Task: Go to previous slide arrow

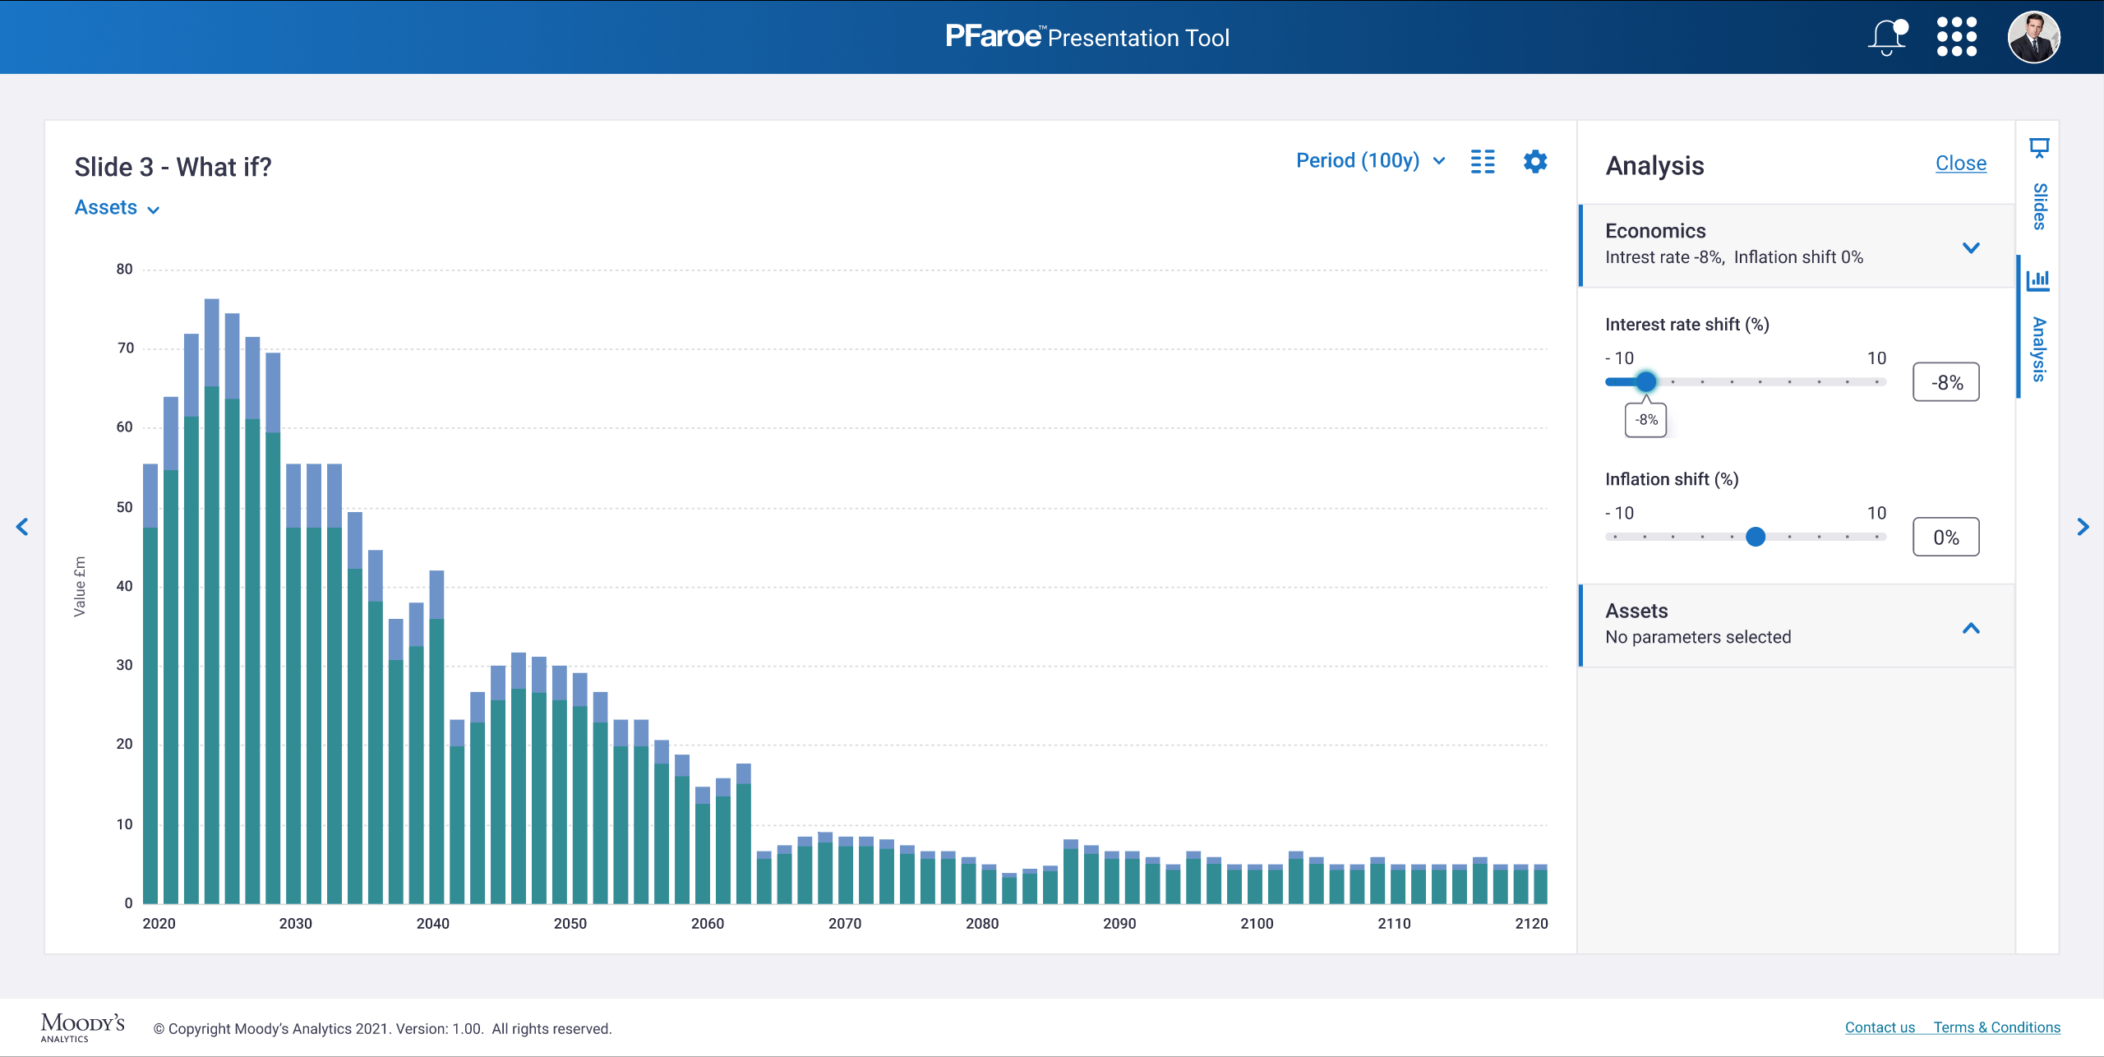Action: point(22,527)
